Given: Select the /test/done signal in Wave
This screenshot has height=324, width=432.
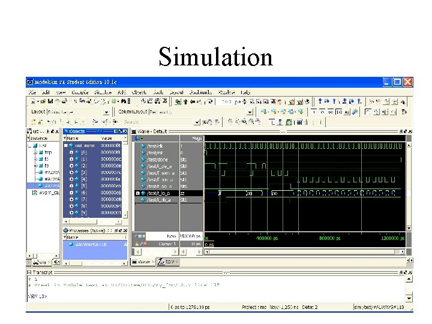Looking at the screenshot, I should (x=157, y=160).
